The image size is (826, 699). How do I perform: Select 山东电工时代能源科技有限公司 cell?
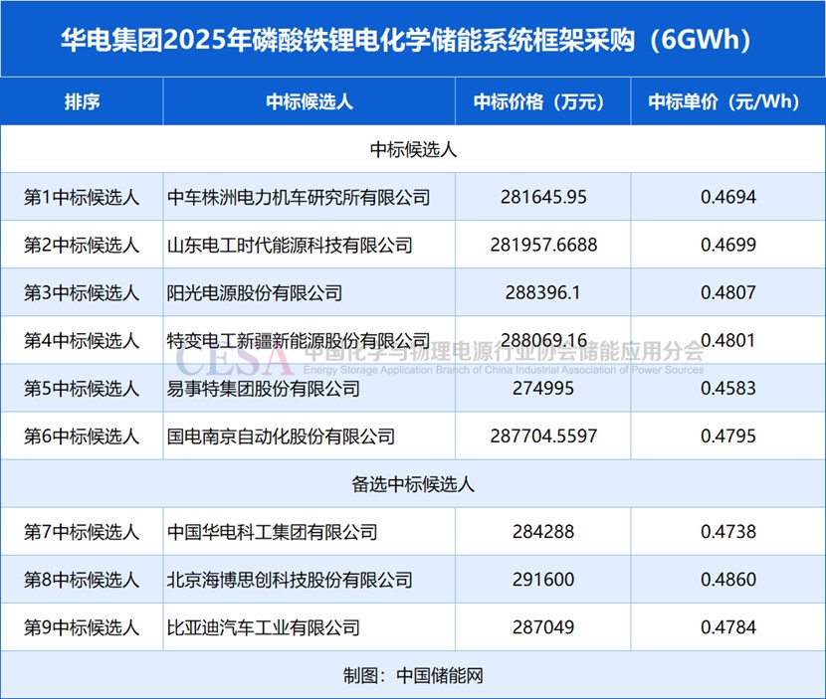pos(290,245)
